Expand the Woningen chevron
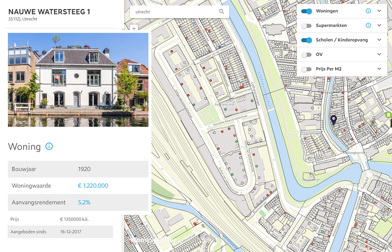This screenshot has height=252, width=392. pos(379,11)
